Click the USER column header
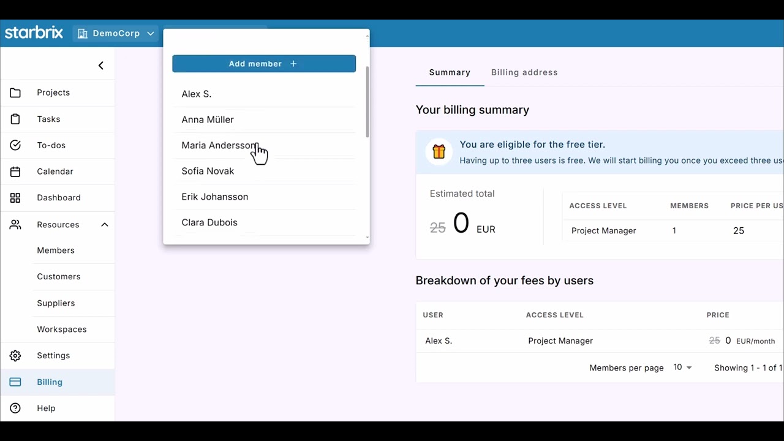The width and height of the screenshot is (784, 441). pyautogui.click(x=433, y=315)
